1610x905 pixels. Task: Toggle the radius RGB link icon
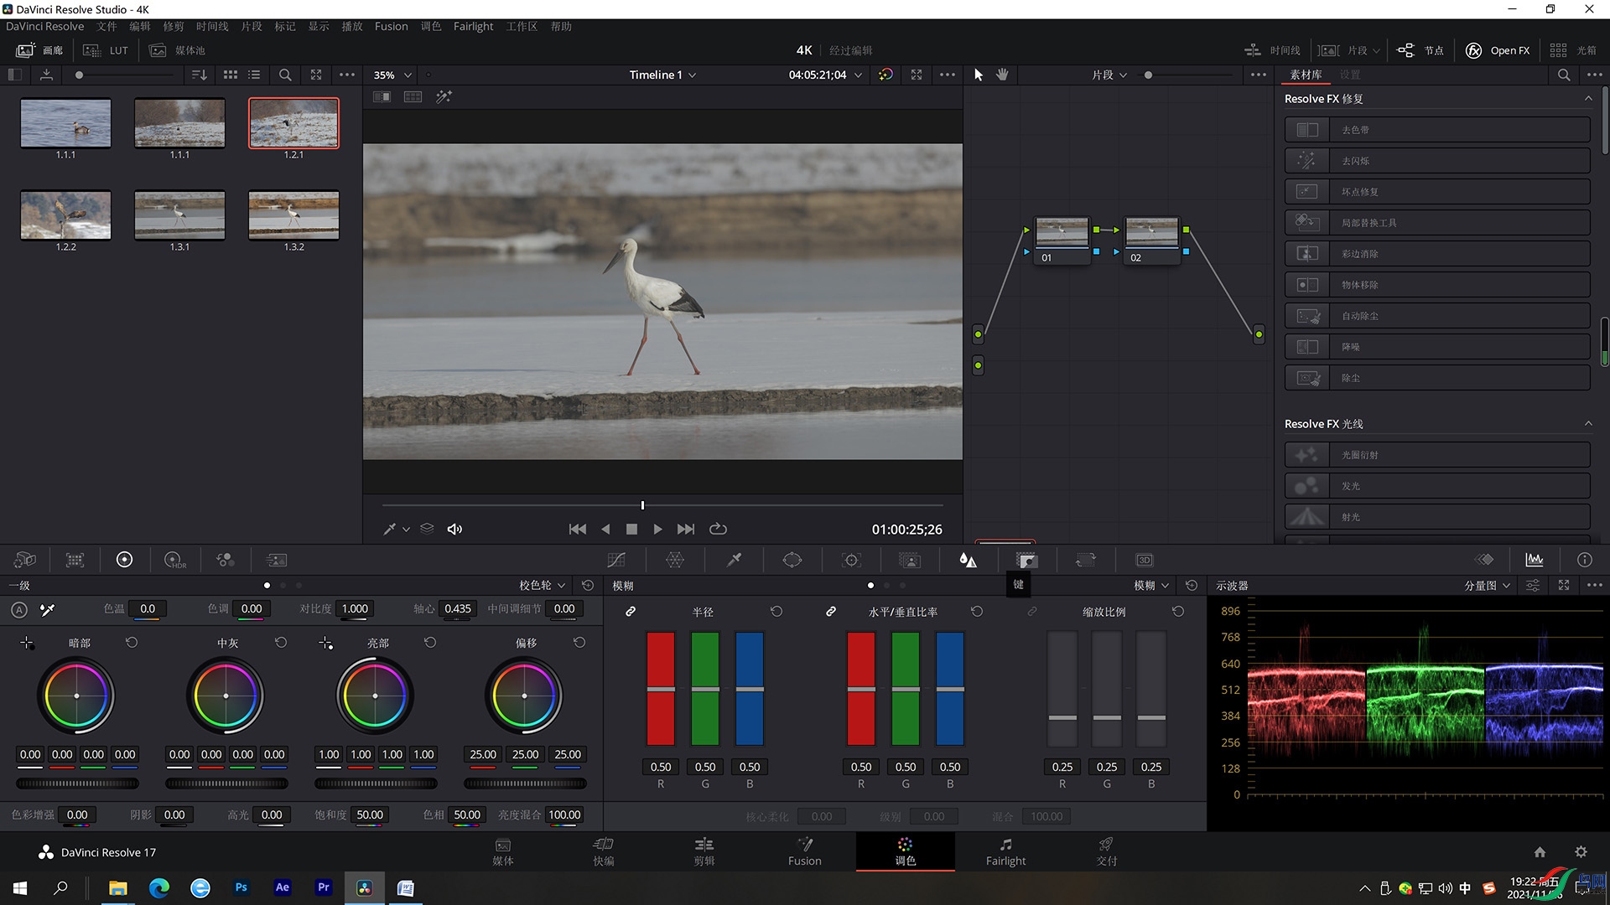click(x=631, y=612)
